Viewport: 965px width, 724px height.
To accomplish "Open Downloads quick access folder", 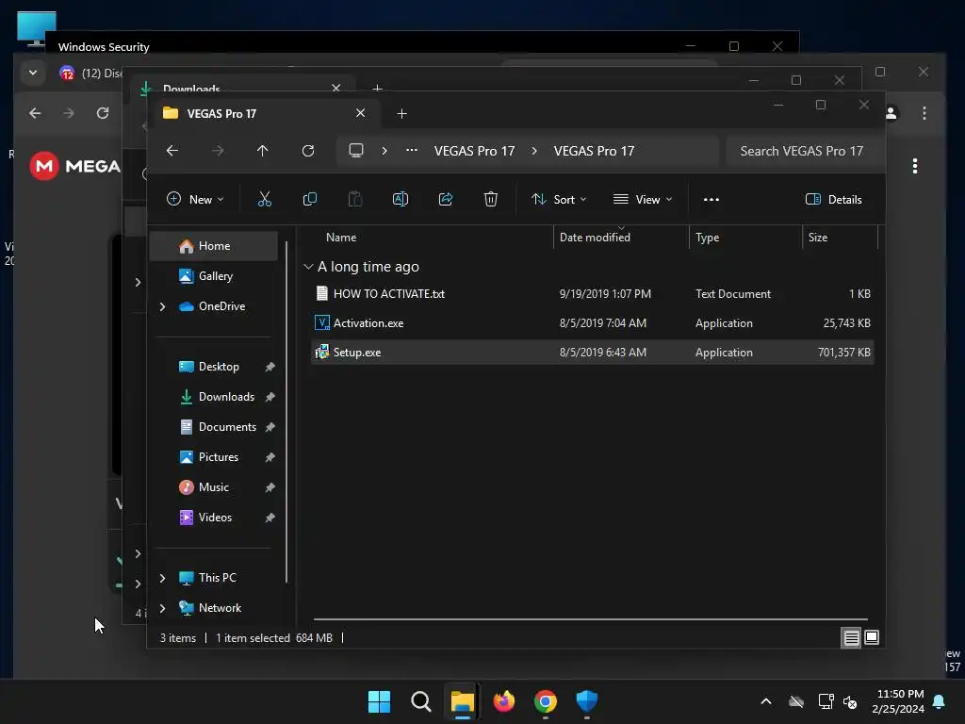I will click(226, 397).
